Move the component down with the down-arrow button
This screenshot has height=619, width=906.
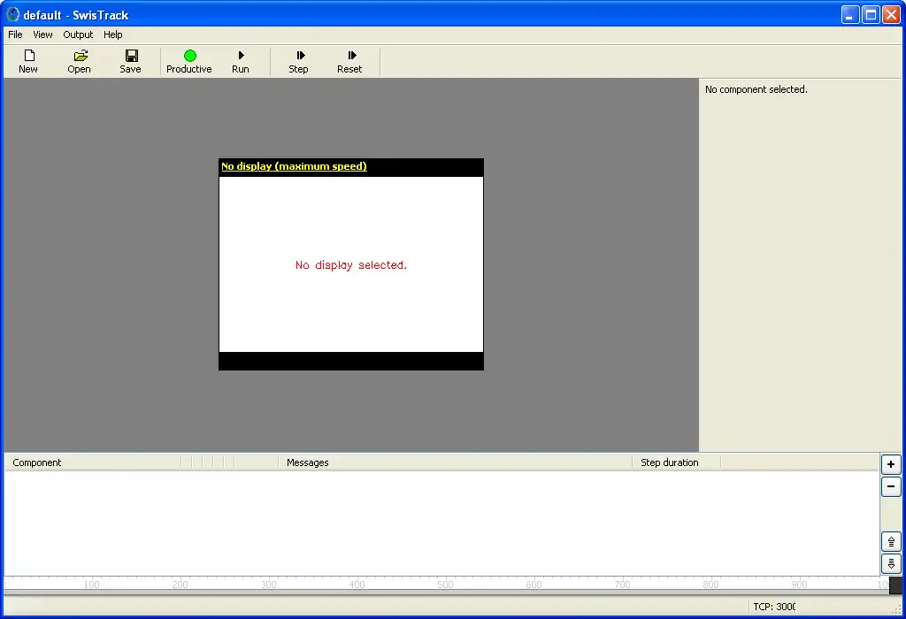(891, 563)
